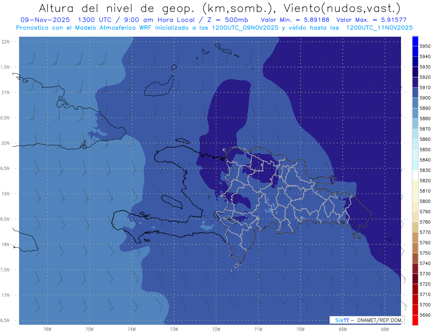The image size is (432, 334).
Task: Click the '9.5N' latitude label
Action: point(5,169)
